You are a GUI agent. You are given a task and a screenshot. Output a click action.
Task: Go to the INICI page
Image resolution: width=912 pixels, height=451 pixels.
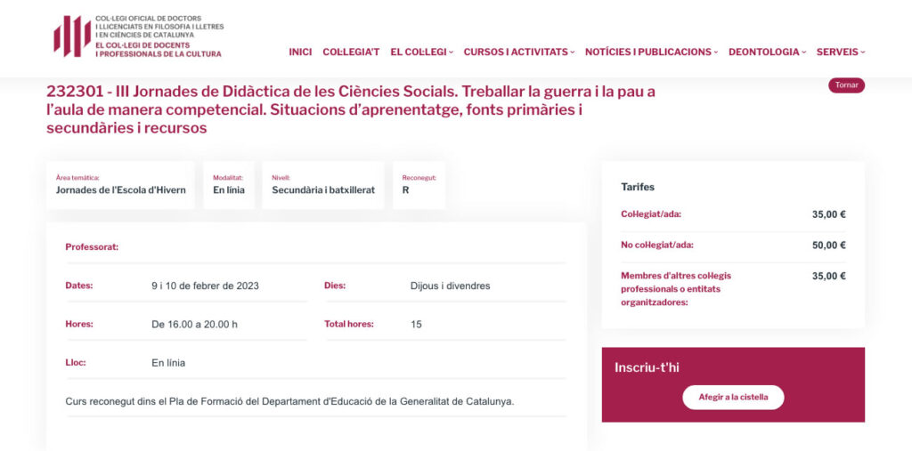click(x=300, y=52)
